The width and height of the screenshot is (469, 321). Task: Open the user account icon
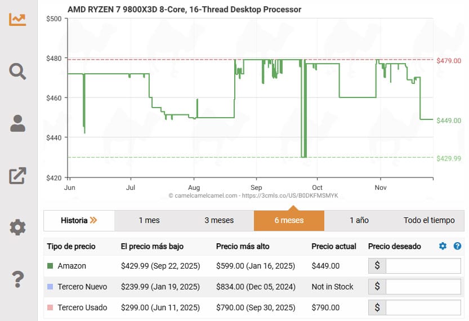pyautogui.click(x=17, y=123)
